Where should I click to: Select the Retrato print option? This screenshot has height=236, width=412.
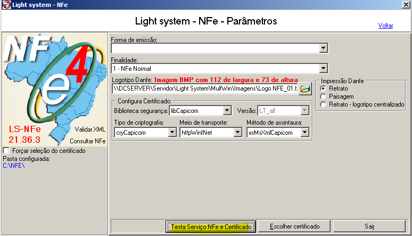click(x=323, y=88)
